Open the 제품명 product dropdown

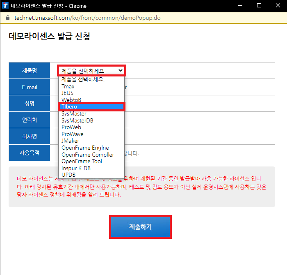[91, 70]
